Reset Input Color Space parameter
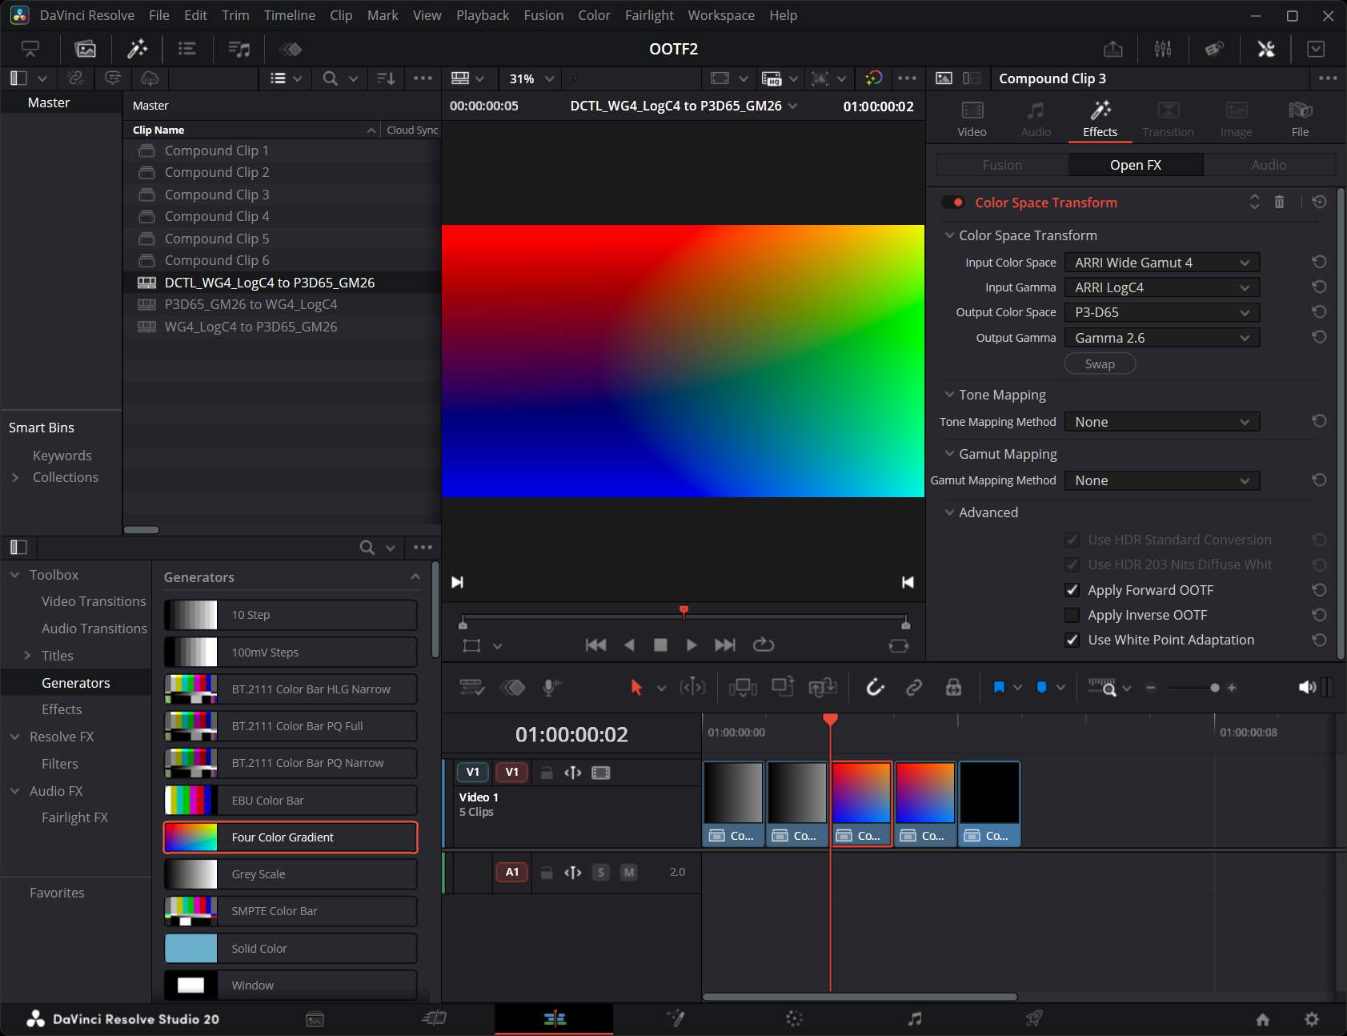Screen dimensions: 1347x1036 click(1319, 263)
